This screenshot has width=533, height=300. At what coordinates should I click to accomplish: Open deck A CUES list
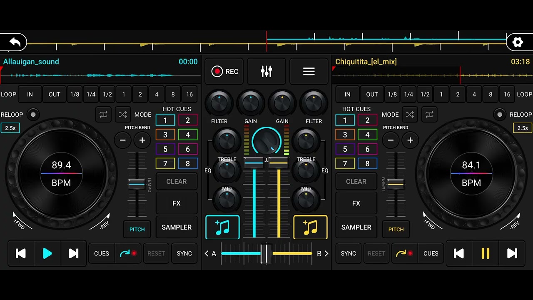point(102,253)
